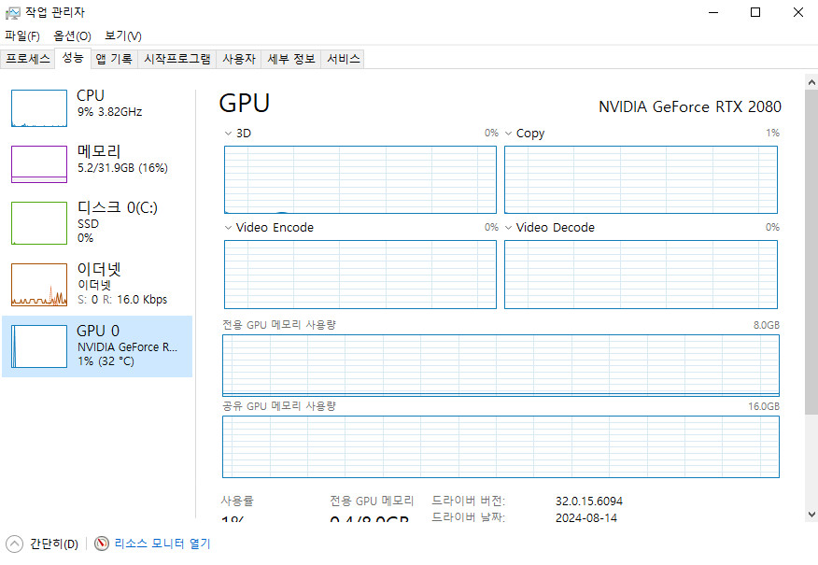Viewport: 818px width, 565px height.
Task: Maximize the Task Manager window
Action: tap(755, 12)
